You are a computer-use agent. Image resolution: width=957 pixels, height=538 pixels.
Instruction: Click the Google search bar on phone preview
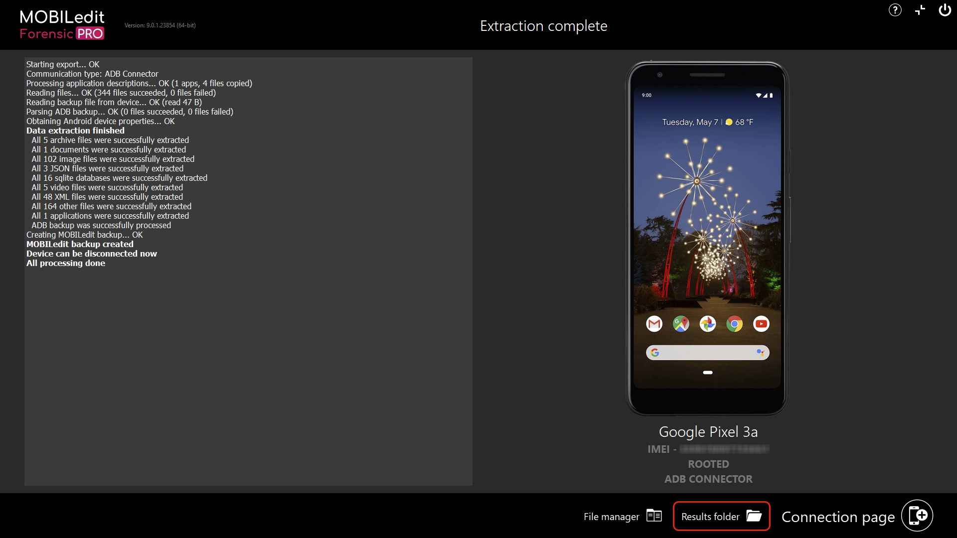click(x=707, y=352)
